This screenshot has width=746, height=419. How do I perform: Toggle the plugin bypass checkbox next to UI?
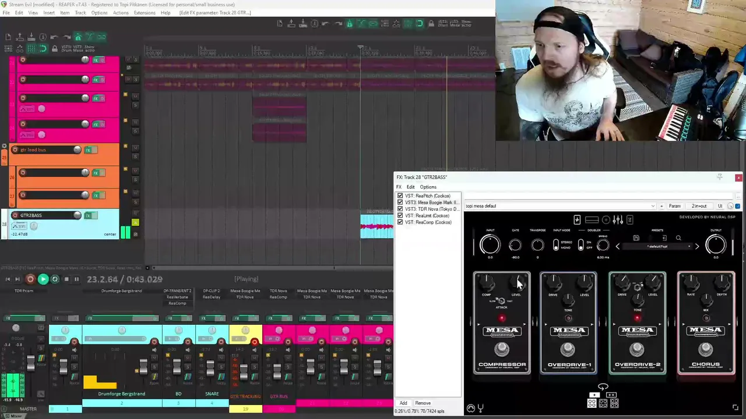tap(737, 206)
